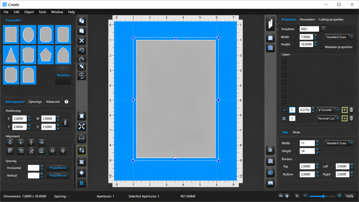Click the expand arrows fit icon
359x202 pixels.
(x=81, y=127)
